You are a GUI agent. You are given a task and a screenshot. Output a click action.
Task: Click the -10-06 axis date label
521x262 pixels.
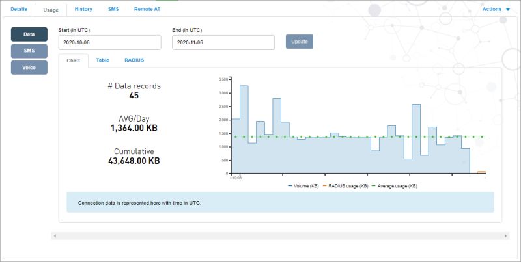click(x=236, y=178)
